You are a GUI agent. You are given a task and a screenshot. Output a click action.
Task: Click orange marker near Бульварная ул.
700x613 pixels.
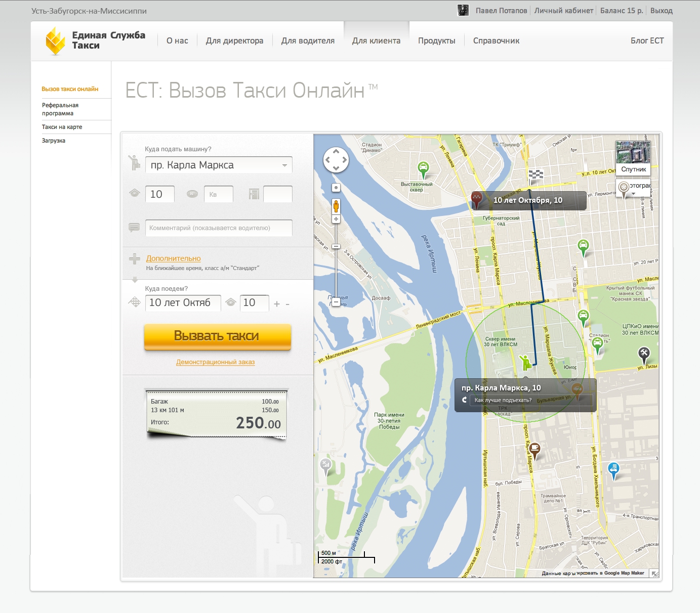[x=577, y=391]
